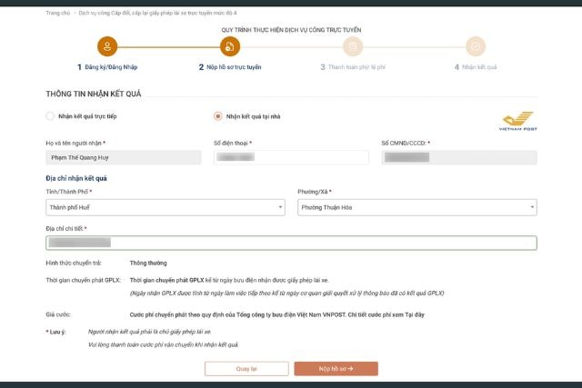The height and width of the screenshot is (388, 582).
Task: Click the step 4 Nhận kết quả icon
Action: [476, 46]
